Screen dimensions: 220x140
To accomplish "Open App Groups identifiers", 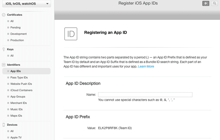I will point(18,97).
